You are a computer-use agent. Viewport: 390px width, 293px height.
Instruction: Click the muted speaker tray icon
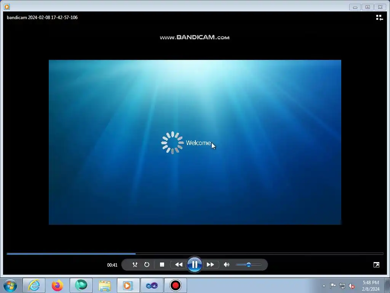tap(352, 286)
